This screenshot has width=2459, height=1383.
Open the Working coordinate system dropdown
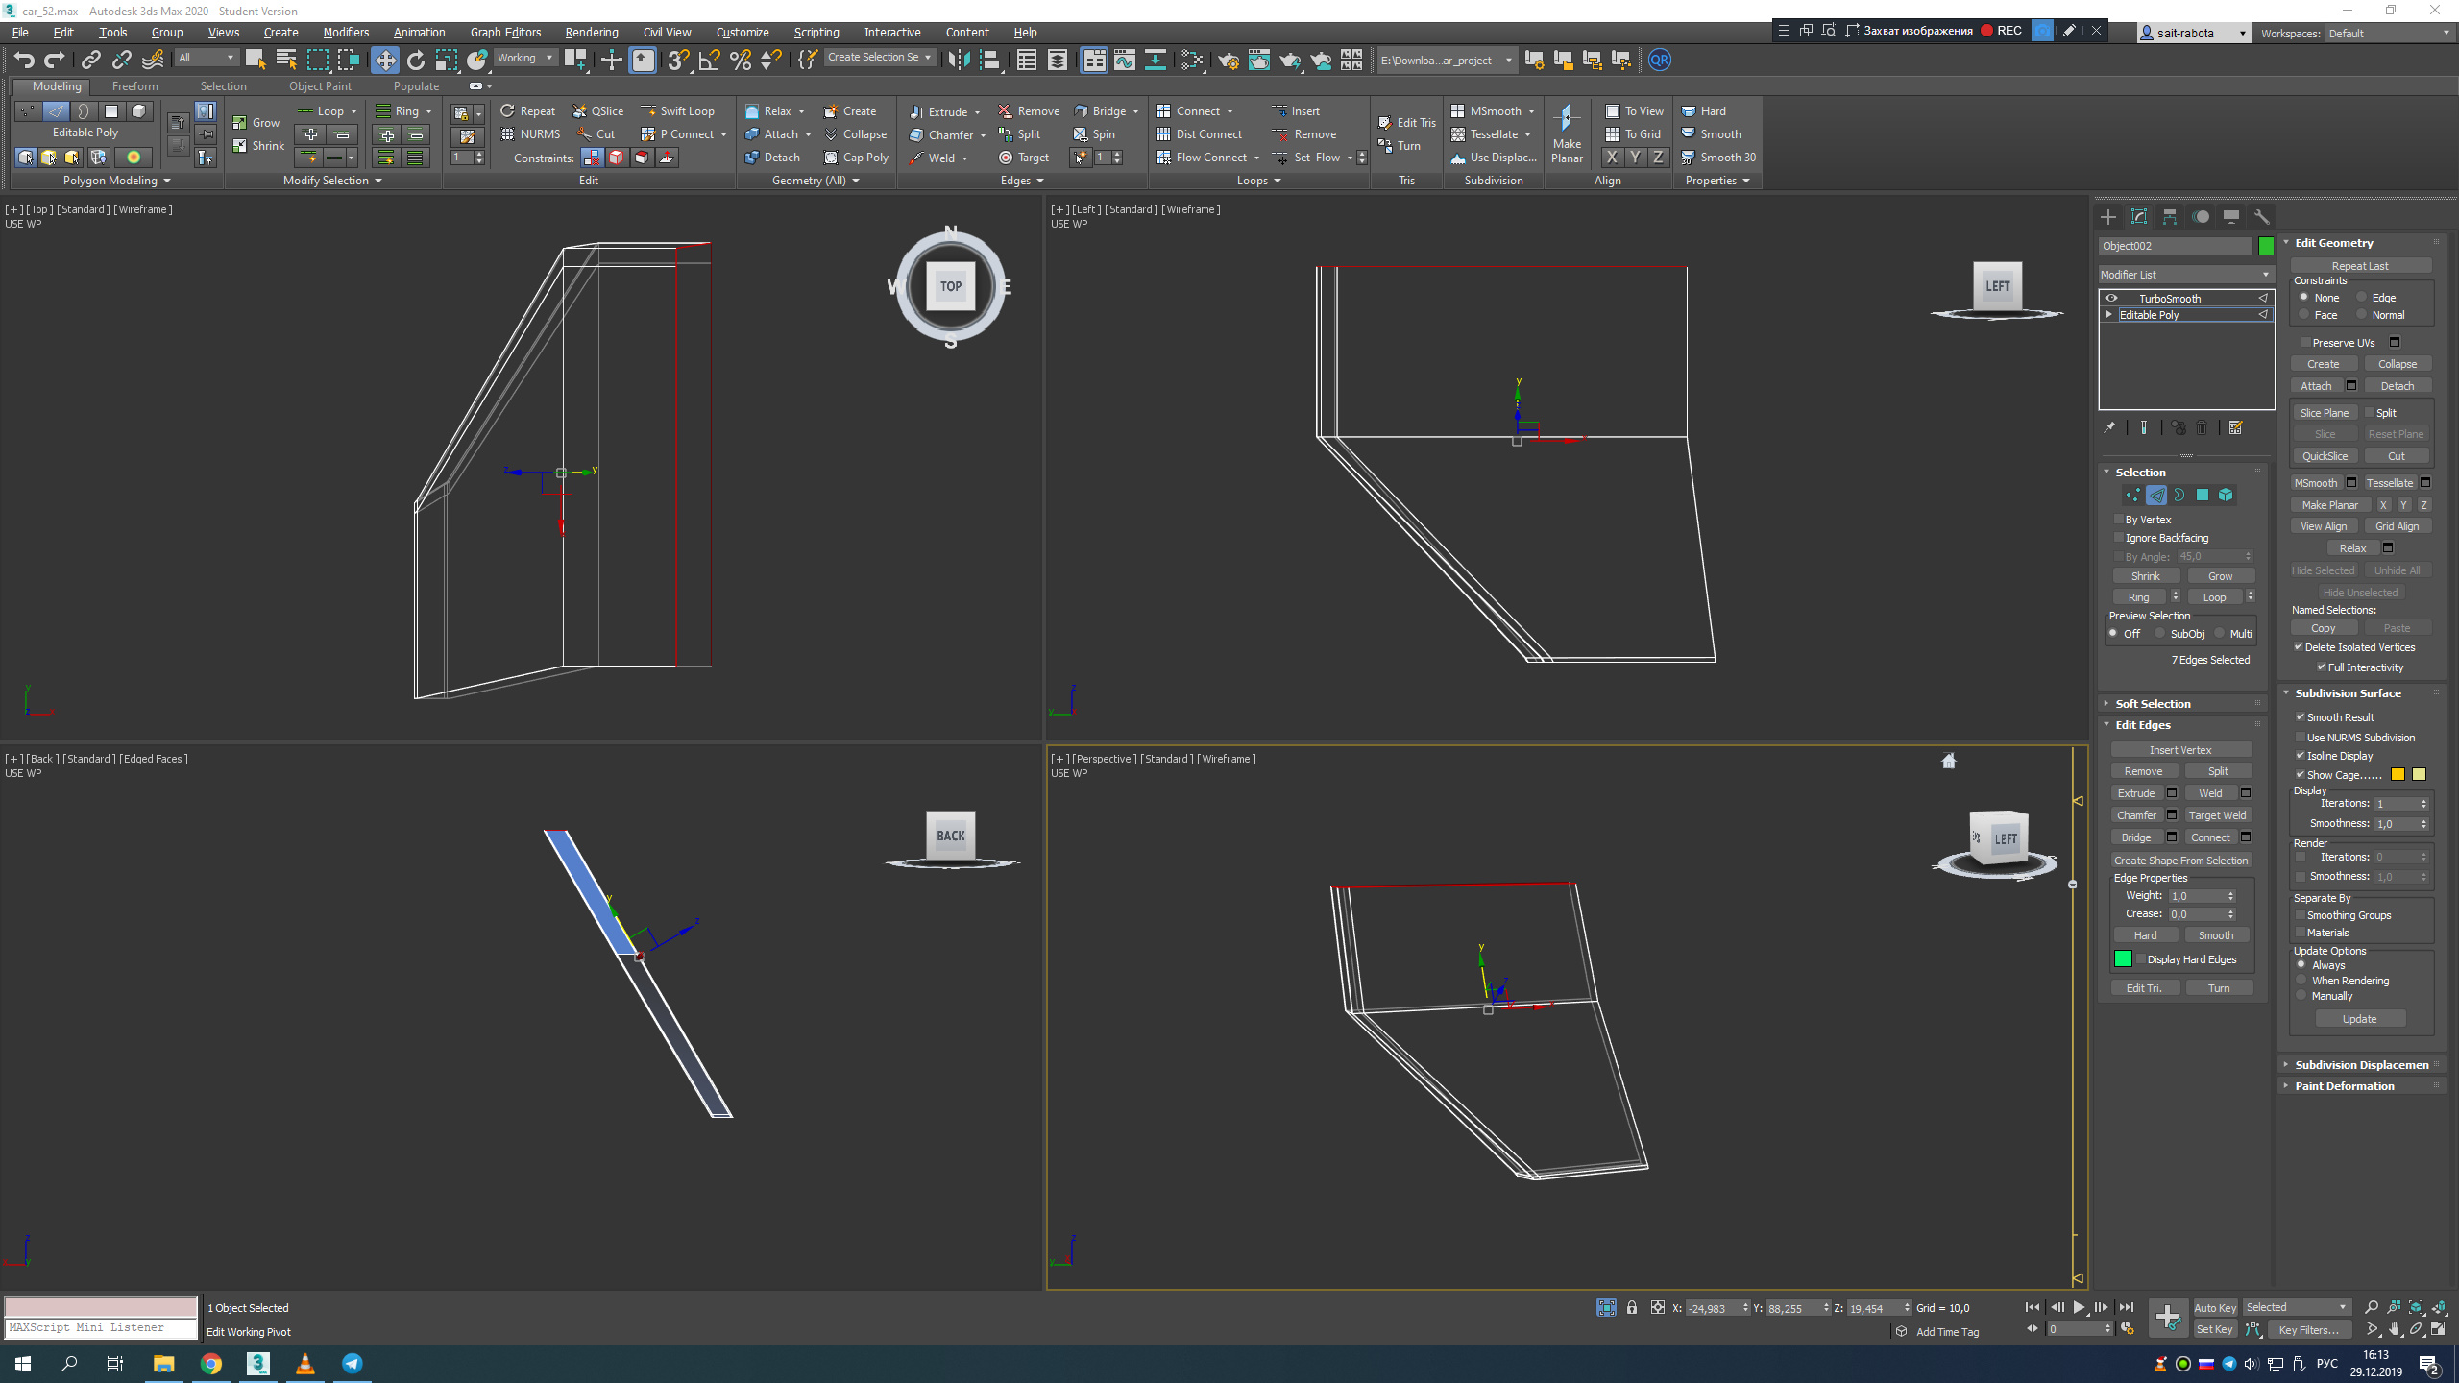pyautogui.click(x=524, y=58)
